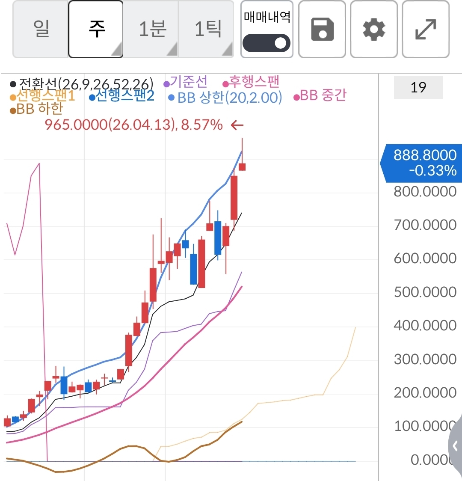This screenshot has height=481, width=462.
Task: Open chart settings with the gear icon
Action: click(374, 29)
